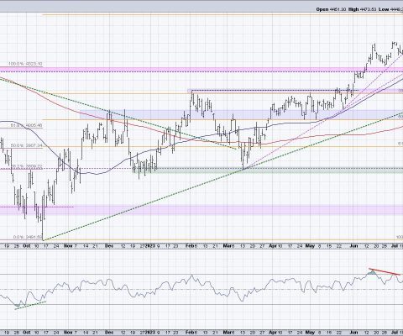Screen dimensions: 403x336
Task: Select the red divergence line on the oscillator
Action: coord(385,272)
